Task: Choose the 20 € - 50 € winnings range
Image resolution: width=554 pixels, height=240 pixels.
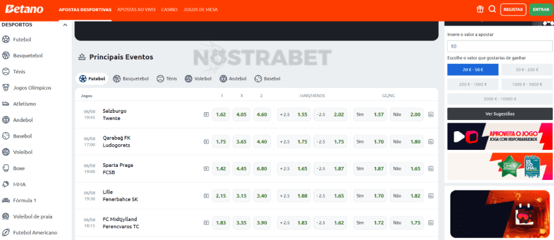Action: click(x=473, y=70)
